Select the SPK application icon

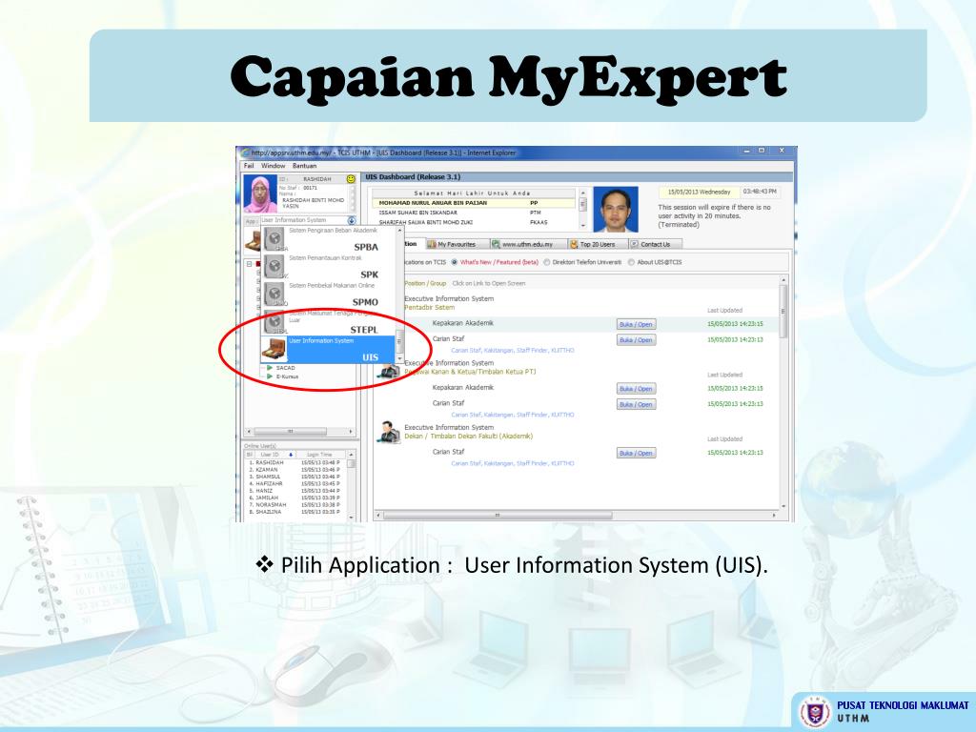274,267
